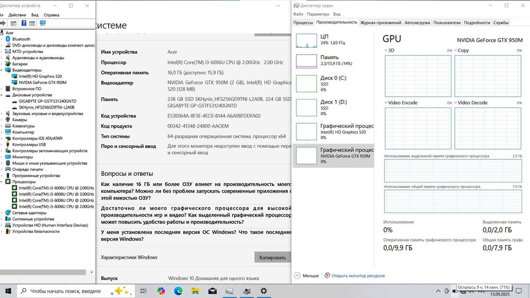Open the Параметры menu in Task Manager
Screen dimensions: 530x298
(317, 14)
